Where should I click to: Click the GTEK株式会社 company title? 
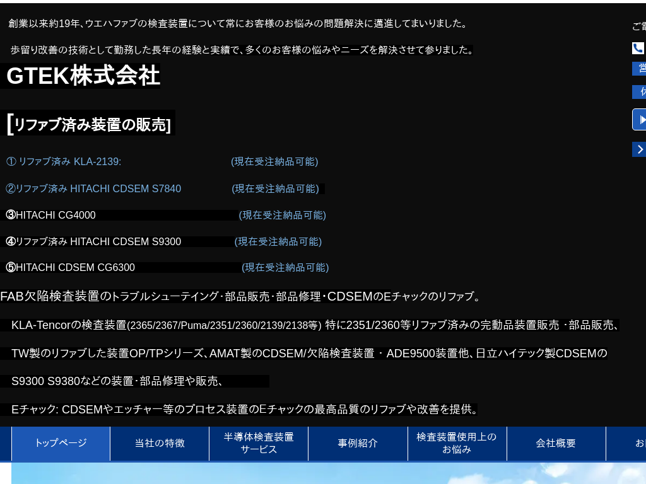83,76
